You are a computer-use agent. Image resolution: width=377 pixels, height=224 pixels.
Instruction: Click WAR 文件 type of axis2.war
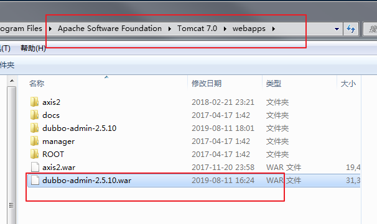pos(284,168)
